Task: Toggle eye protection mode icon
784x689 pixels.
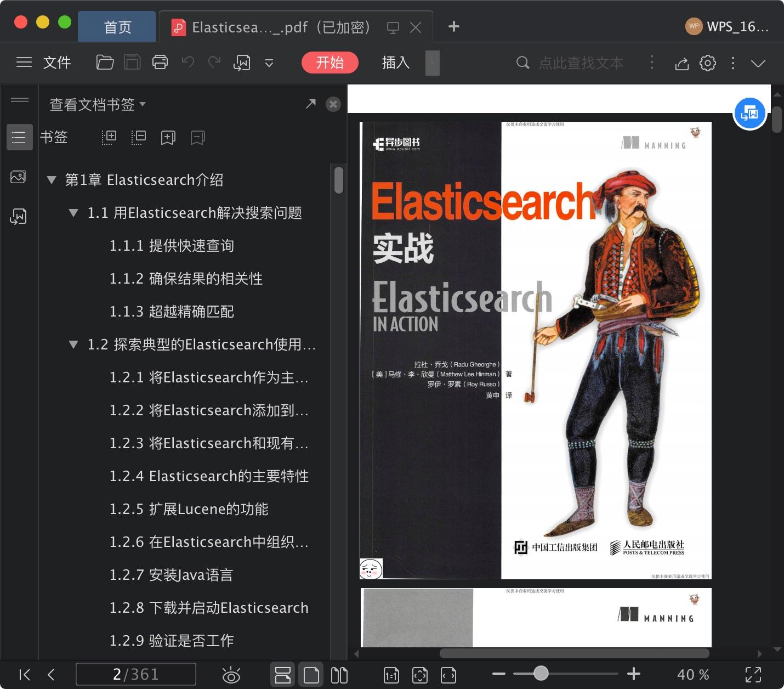Action: tap(231, 675)
